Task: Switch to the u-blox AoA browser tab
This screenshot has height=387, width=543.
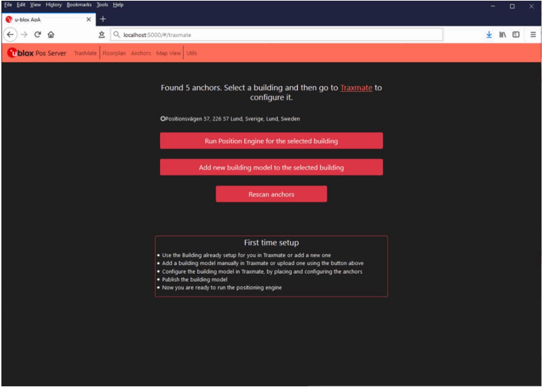Action: click(x=49, y=19)
